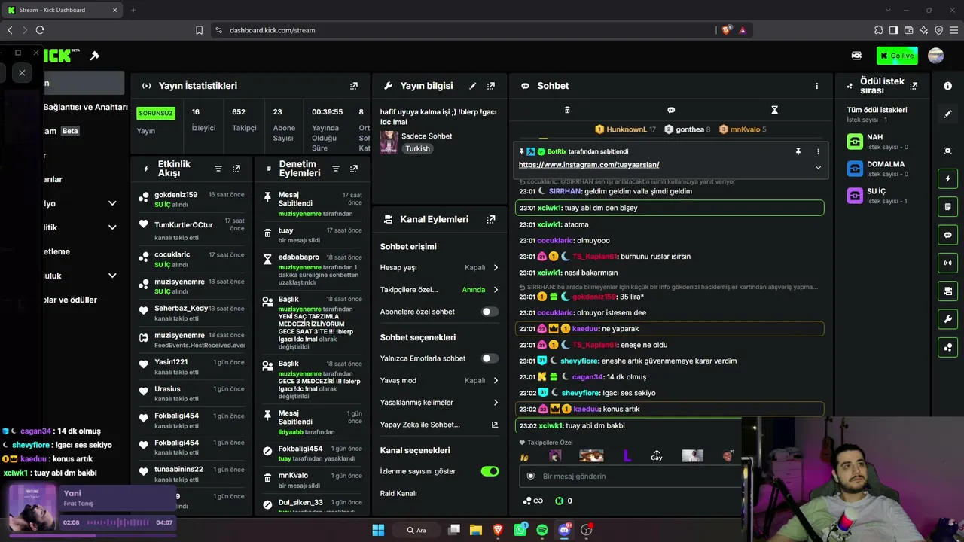Click the Raid Kanalı option
964x542 pixels.
398,493
